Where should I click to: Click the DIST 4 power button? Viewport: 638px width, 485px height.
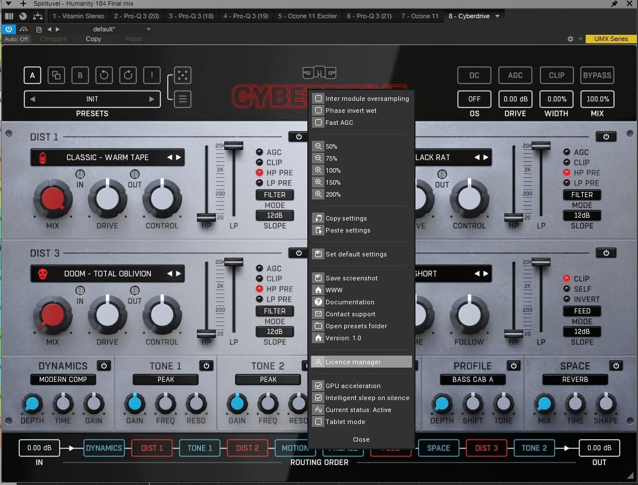click(x=606, y=253)
